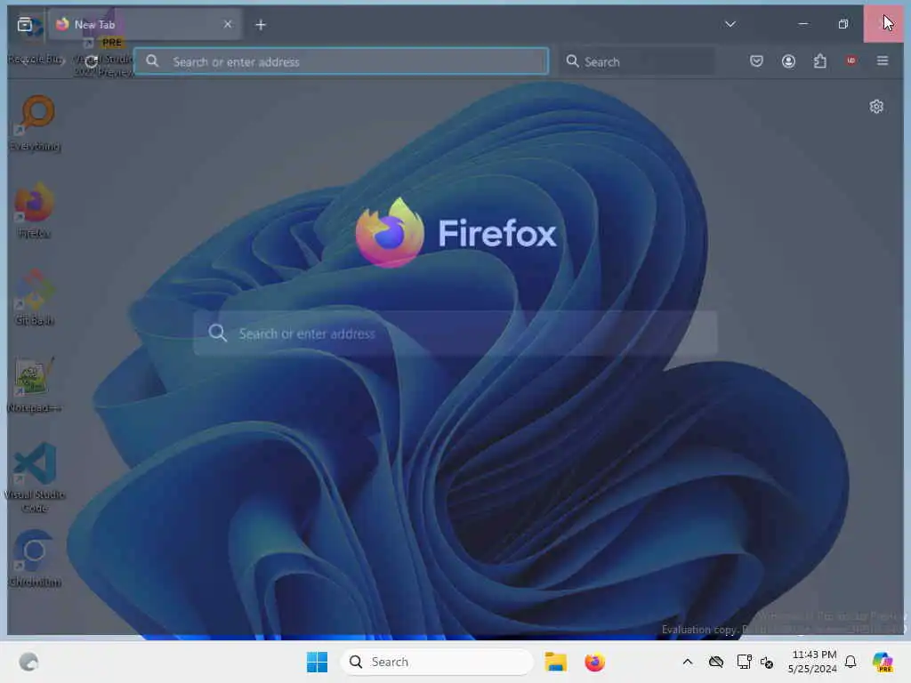Viewport: 911px width, 683px height.
Task: Open Save to Pocket icon
Action: pos(756,61)
